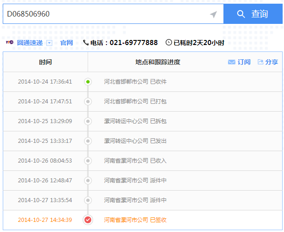This screenshot has height=232, width=284.
Task: Click the 查询 search button
Action: pos(253,14)
